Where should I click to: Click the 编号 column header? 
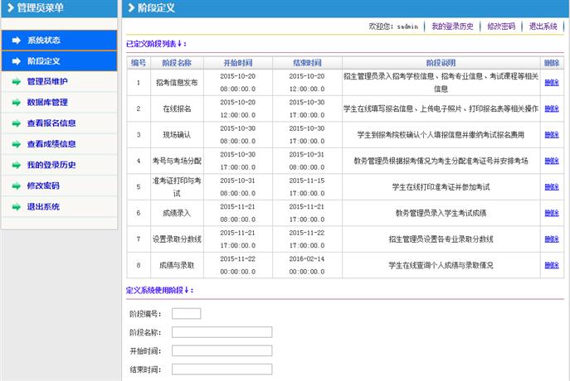139,63
